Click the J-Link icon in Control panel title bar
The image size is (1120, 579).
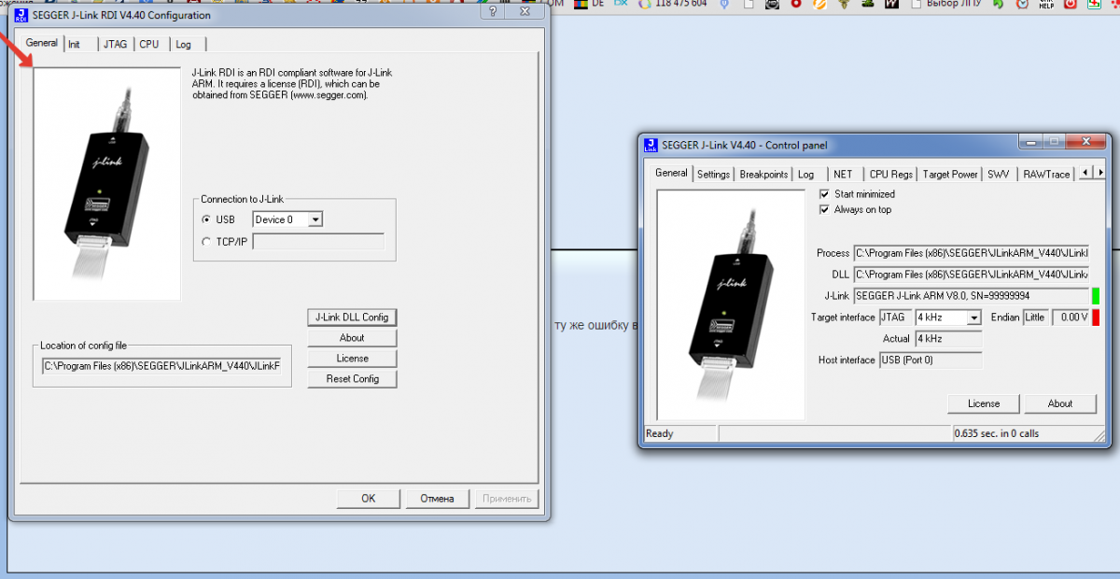pyautogui.click(x=651, y=145)
